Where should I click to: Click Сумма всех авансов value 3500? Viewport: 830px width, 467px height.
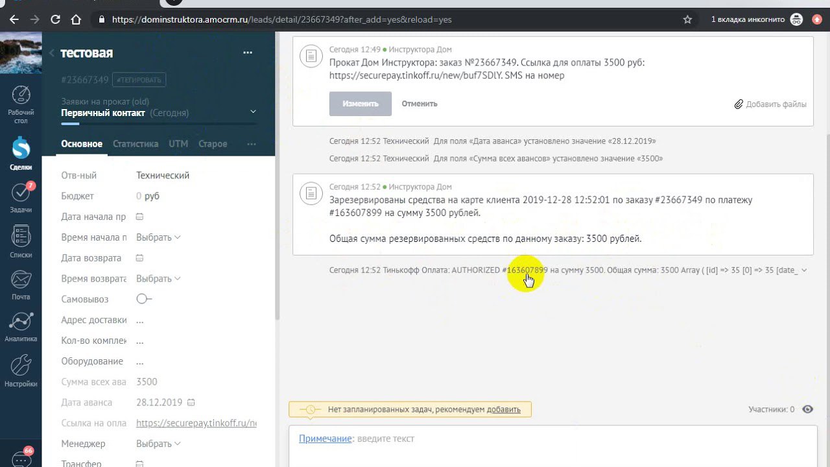click(147, 382)
